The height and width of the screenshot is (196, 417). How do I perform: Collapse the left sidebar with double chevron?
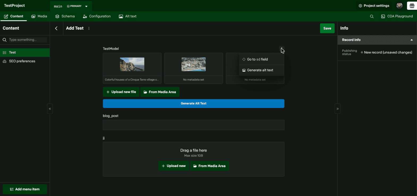[x=50, y=109]
